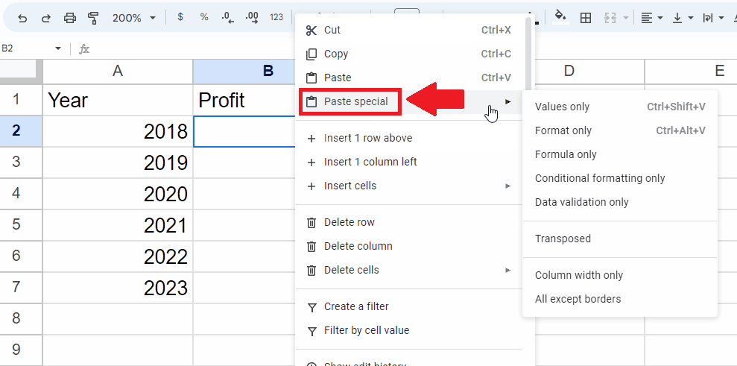The image size is (737, 366).
Task: Click the fx formula bar icon
Action: tap(84, 49)
